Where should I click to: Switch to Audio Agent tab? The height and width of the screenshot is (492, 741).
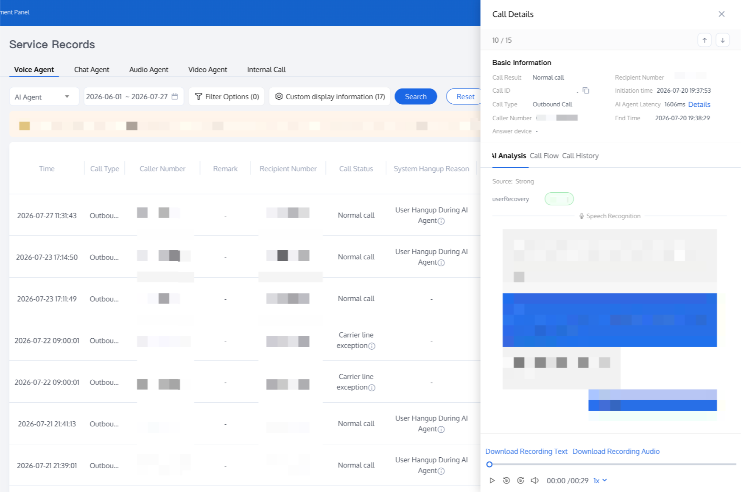coord(148,69)
